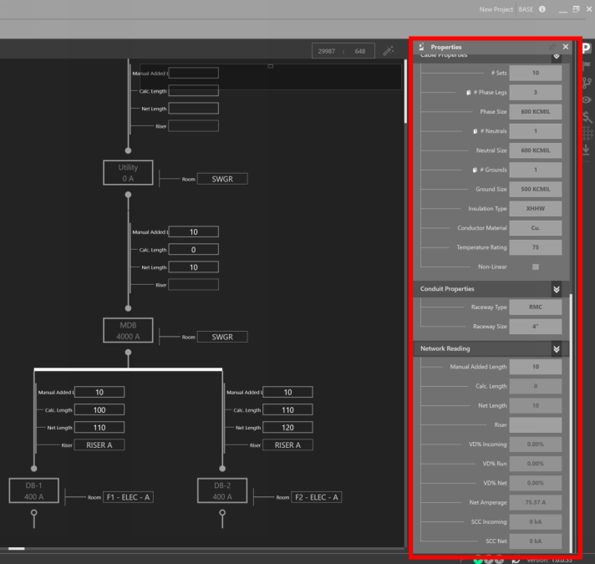Open the Conductor Material Cu. dropdown
This screenshot has height=564, width=595.
pos(536,228)
